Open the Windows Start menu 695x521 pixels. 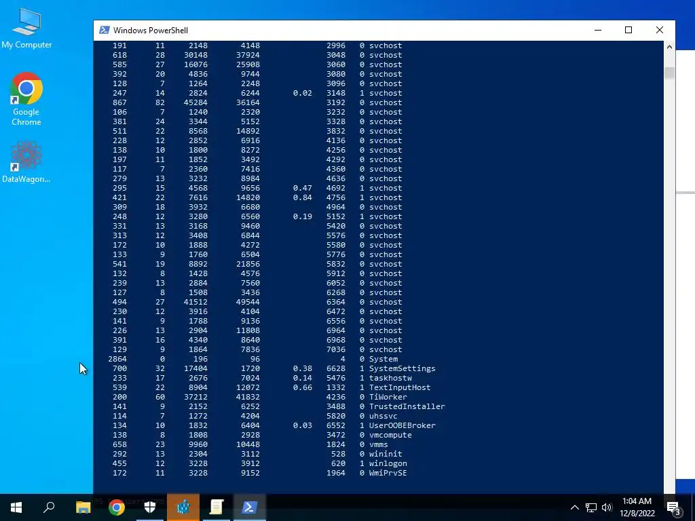[x=16, y=507]
